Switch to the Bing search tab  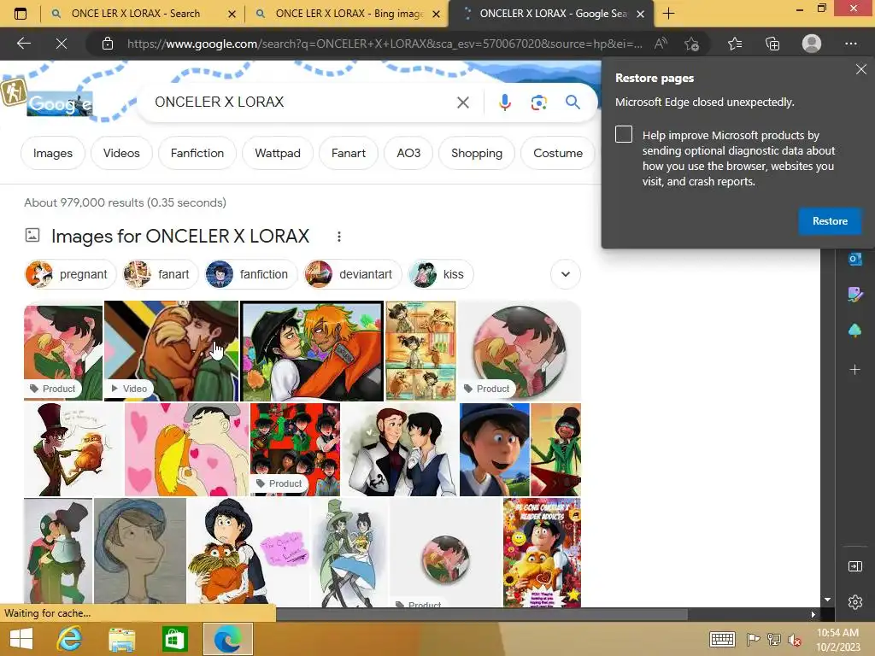pyautogui.click(x=135, y=14)
